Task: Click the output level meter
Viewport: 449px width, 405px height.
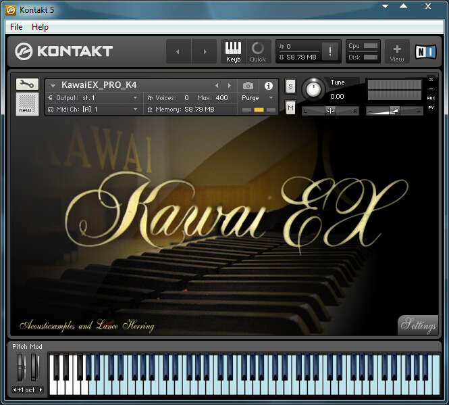Action: coord(394,90)
